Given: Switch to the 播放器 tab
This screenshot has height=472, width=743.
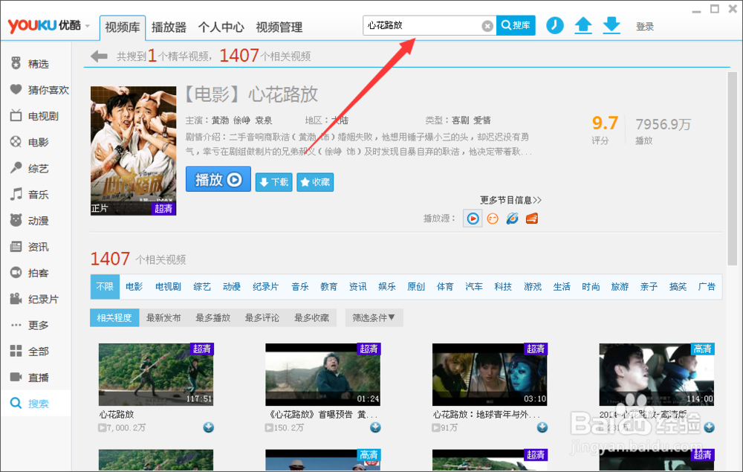Looking at the screenshot, I should click(x=169, y=27).
